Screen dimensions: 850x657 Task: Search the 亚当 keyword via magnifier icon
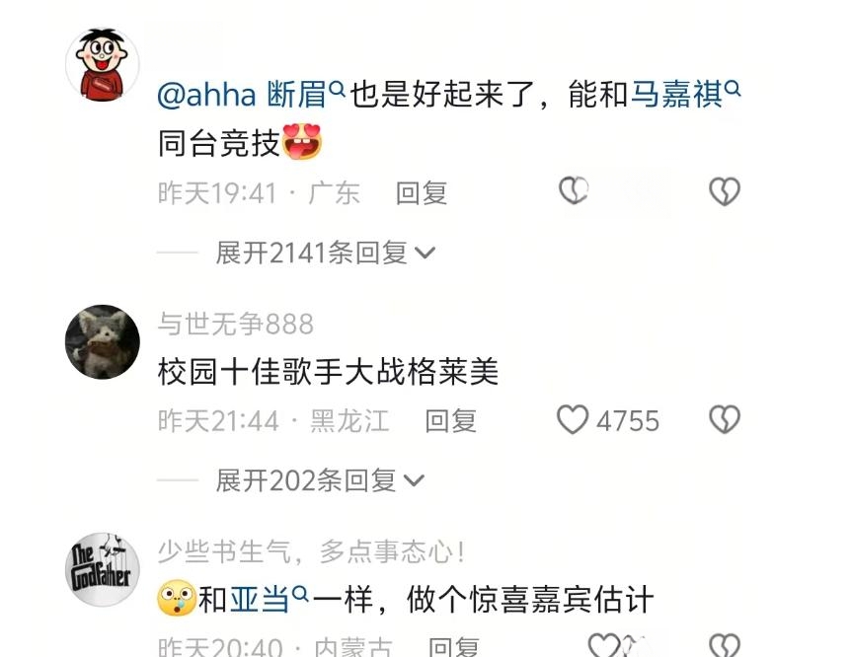[300, 594]
